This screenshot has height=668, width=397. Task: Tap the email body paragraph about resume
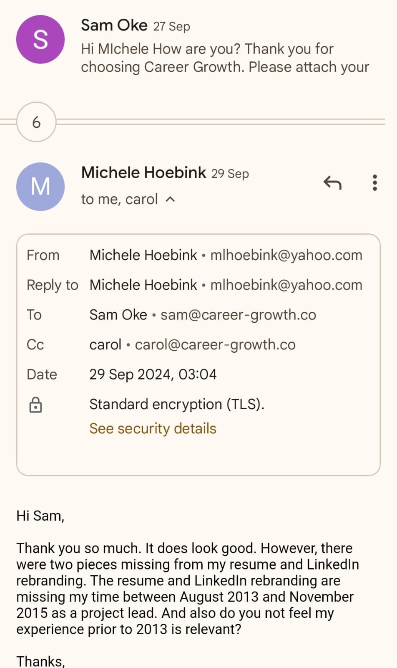point(188,589)
